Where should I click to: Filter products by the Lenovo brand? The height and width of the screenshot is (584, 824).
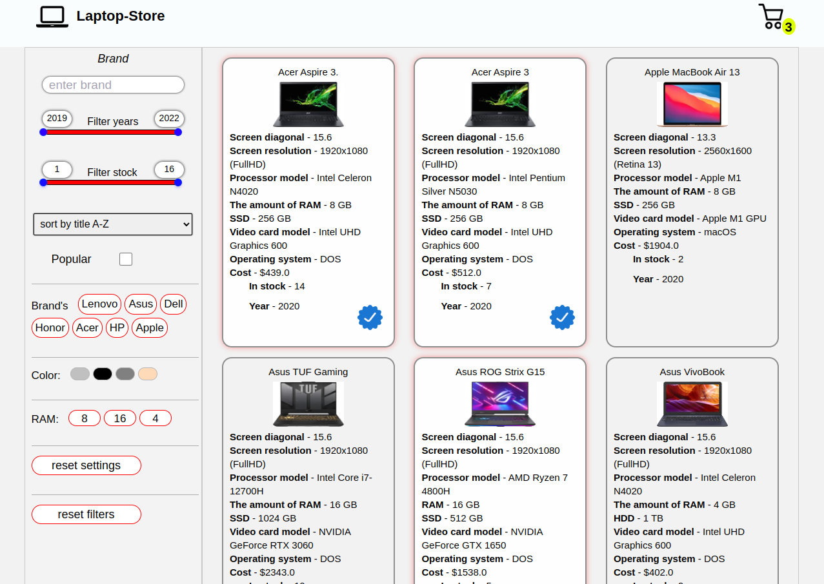coord(99,304)
